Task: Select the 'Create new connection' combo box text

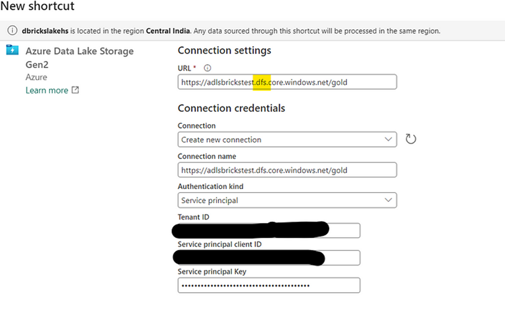Action: 221,139
